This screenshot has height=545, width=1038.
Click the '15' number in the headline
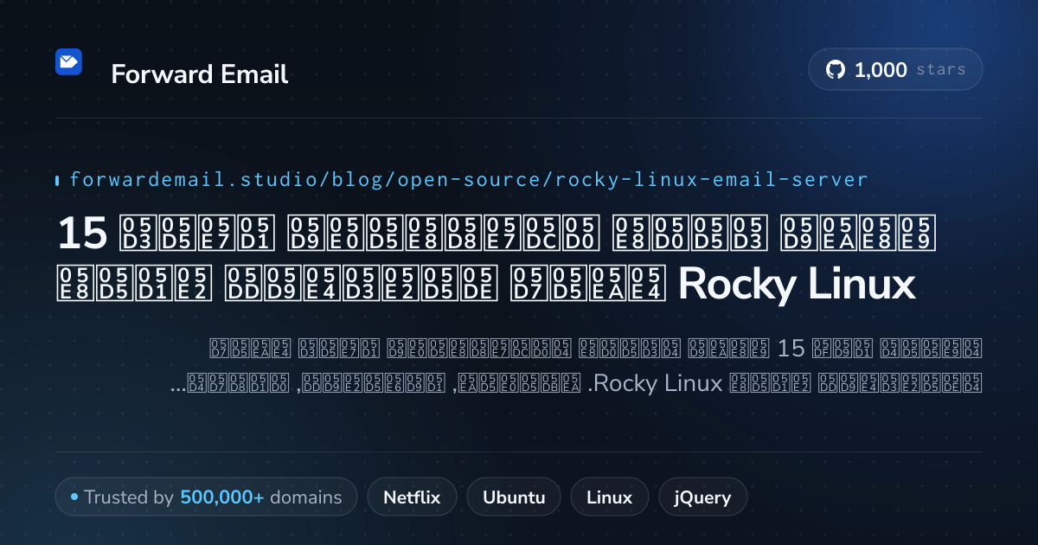click(80, 233)
